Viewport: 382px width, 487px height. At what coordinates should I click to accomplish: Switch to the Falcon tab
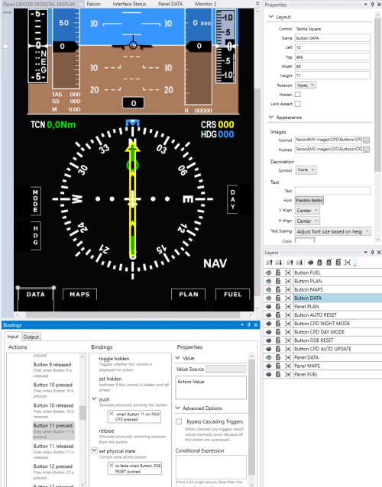[x=93, y=4]
